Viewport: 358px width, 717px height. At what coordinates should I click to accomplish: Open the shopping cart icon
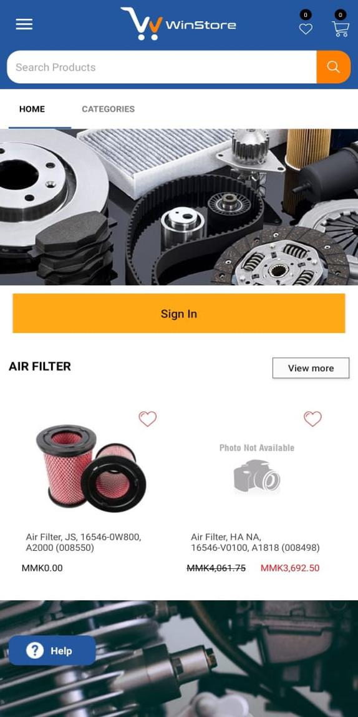[340, 29]
